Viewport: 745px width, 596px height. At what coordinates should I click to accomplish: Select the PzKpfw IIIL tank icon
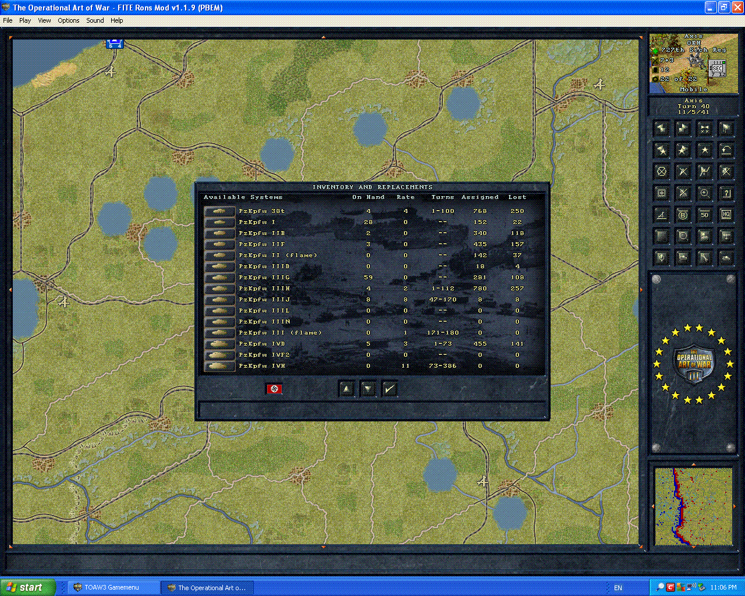pyautogui.click(x=219, y=311)
